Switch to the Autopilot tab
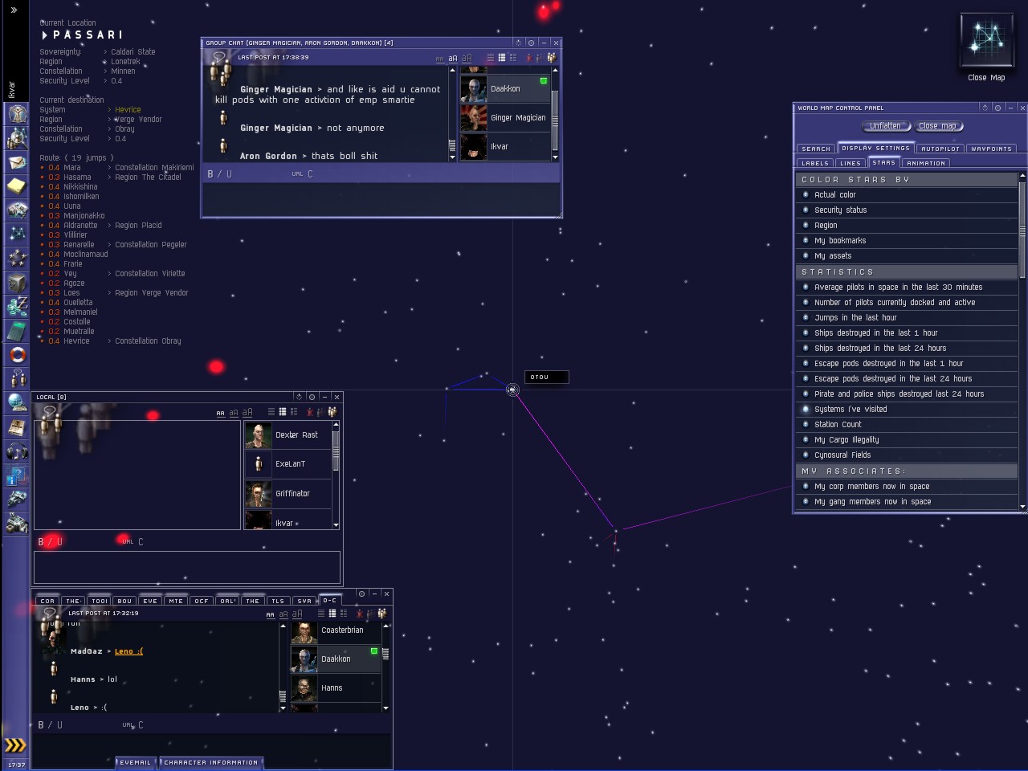The image size is (1028, 771). point(940,149)
